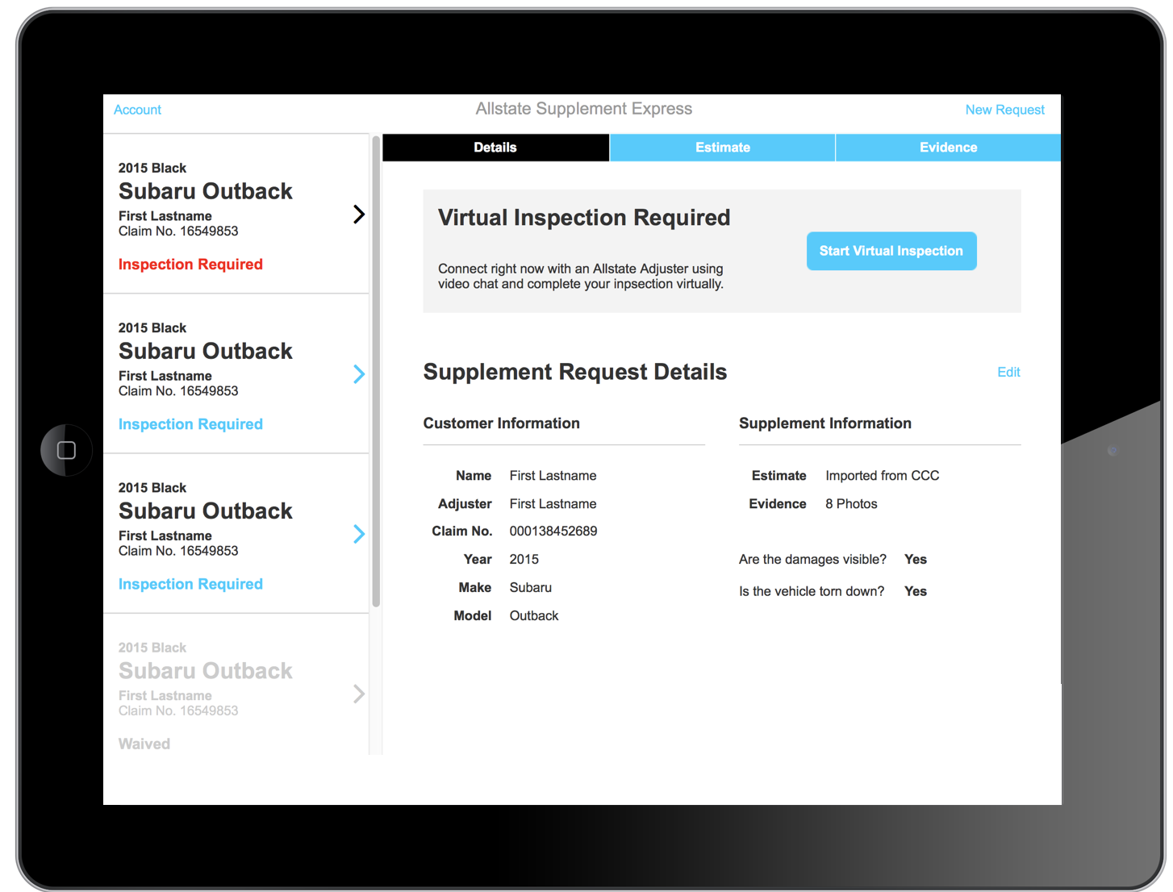Click the "8 Photos" evidence value
This screenshot has width=1173, height=892.
click(851, 504)
